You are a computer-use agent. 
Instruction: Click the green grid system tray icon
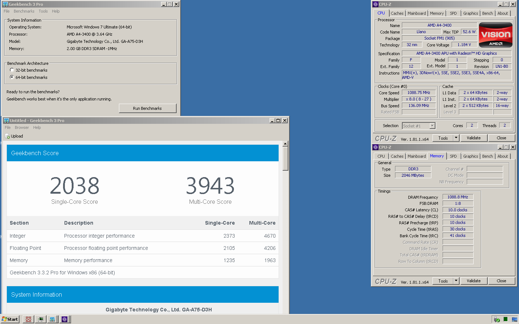pyautogui.click(x=505, y=319)
